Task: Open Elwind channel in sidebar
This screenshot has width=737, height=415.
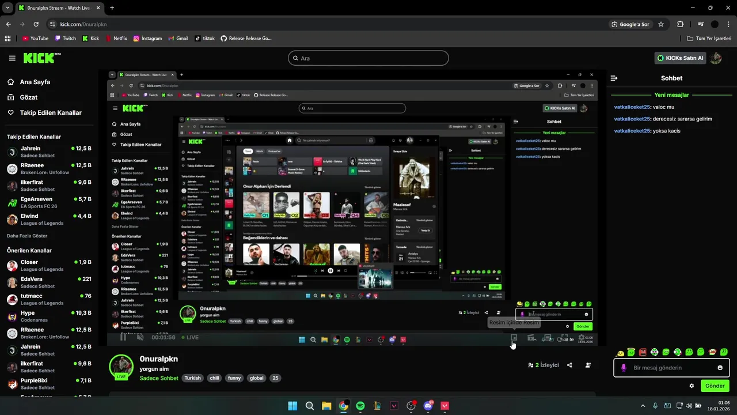Action: coord(49,220)
